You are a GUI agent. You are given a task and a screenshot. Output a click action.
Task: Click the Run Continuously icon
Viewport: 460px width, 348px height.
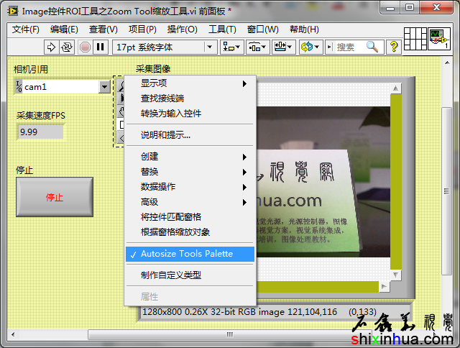tap(67, 47)
